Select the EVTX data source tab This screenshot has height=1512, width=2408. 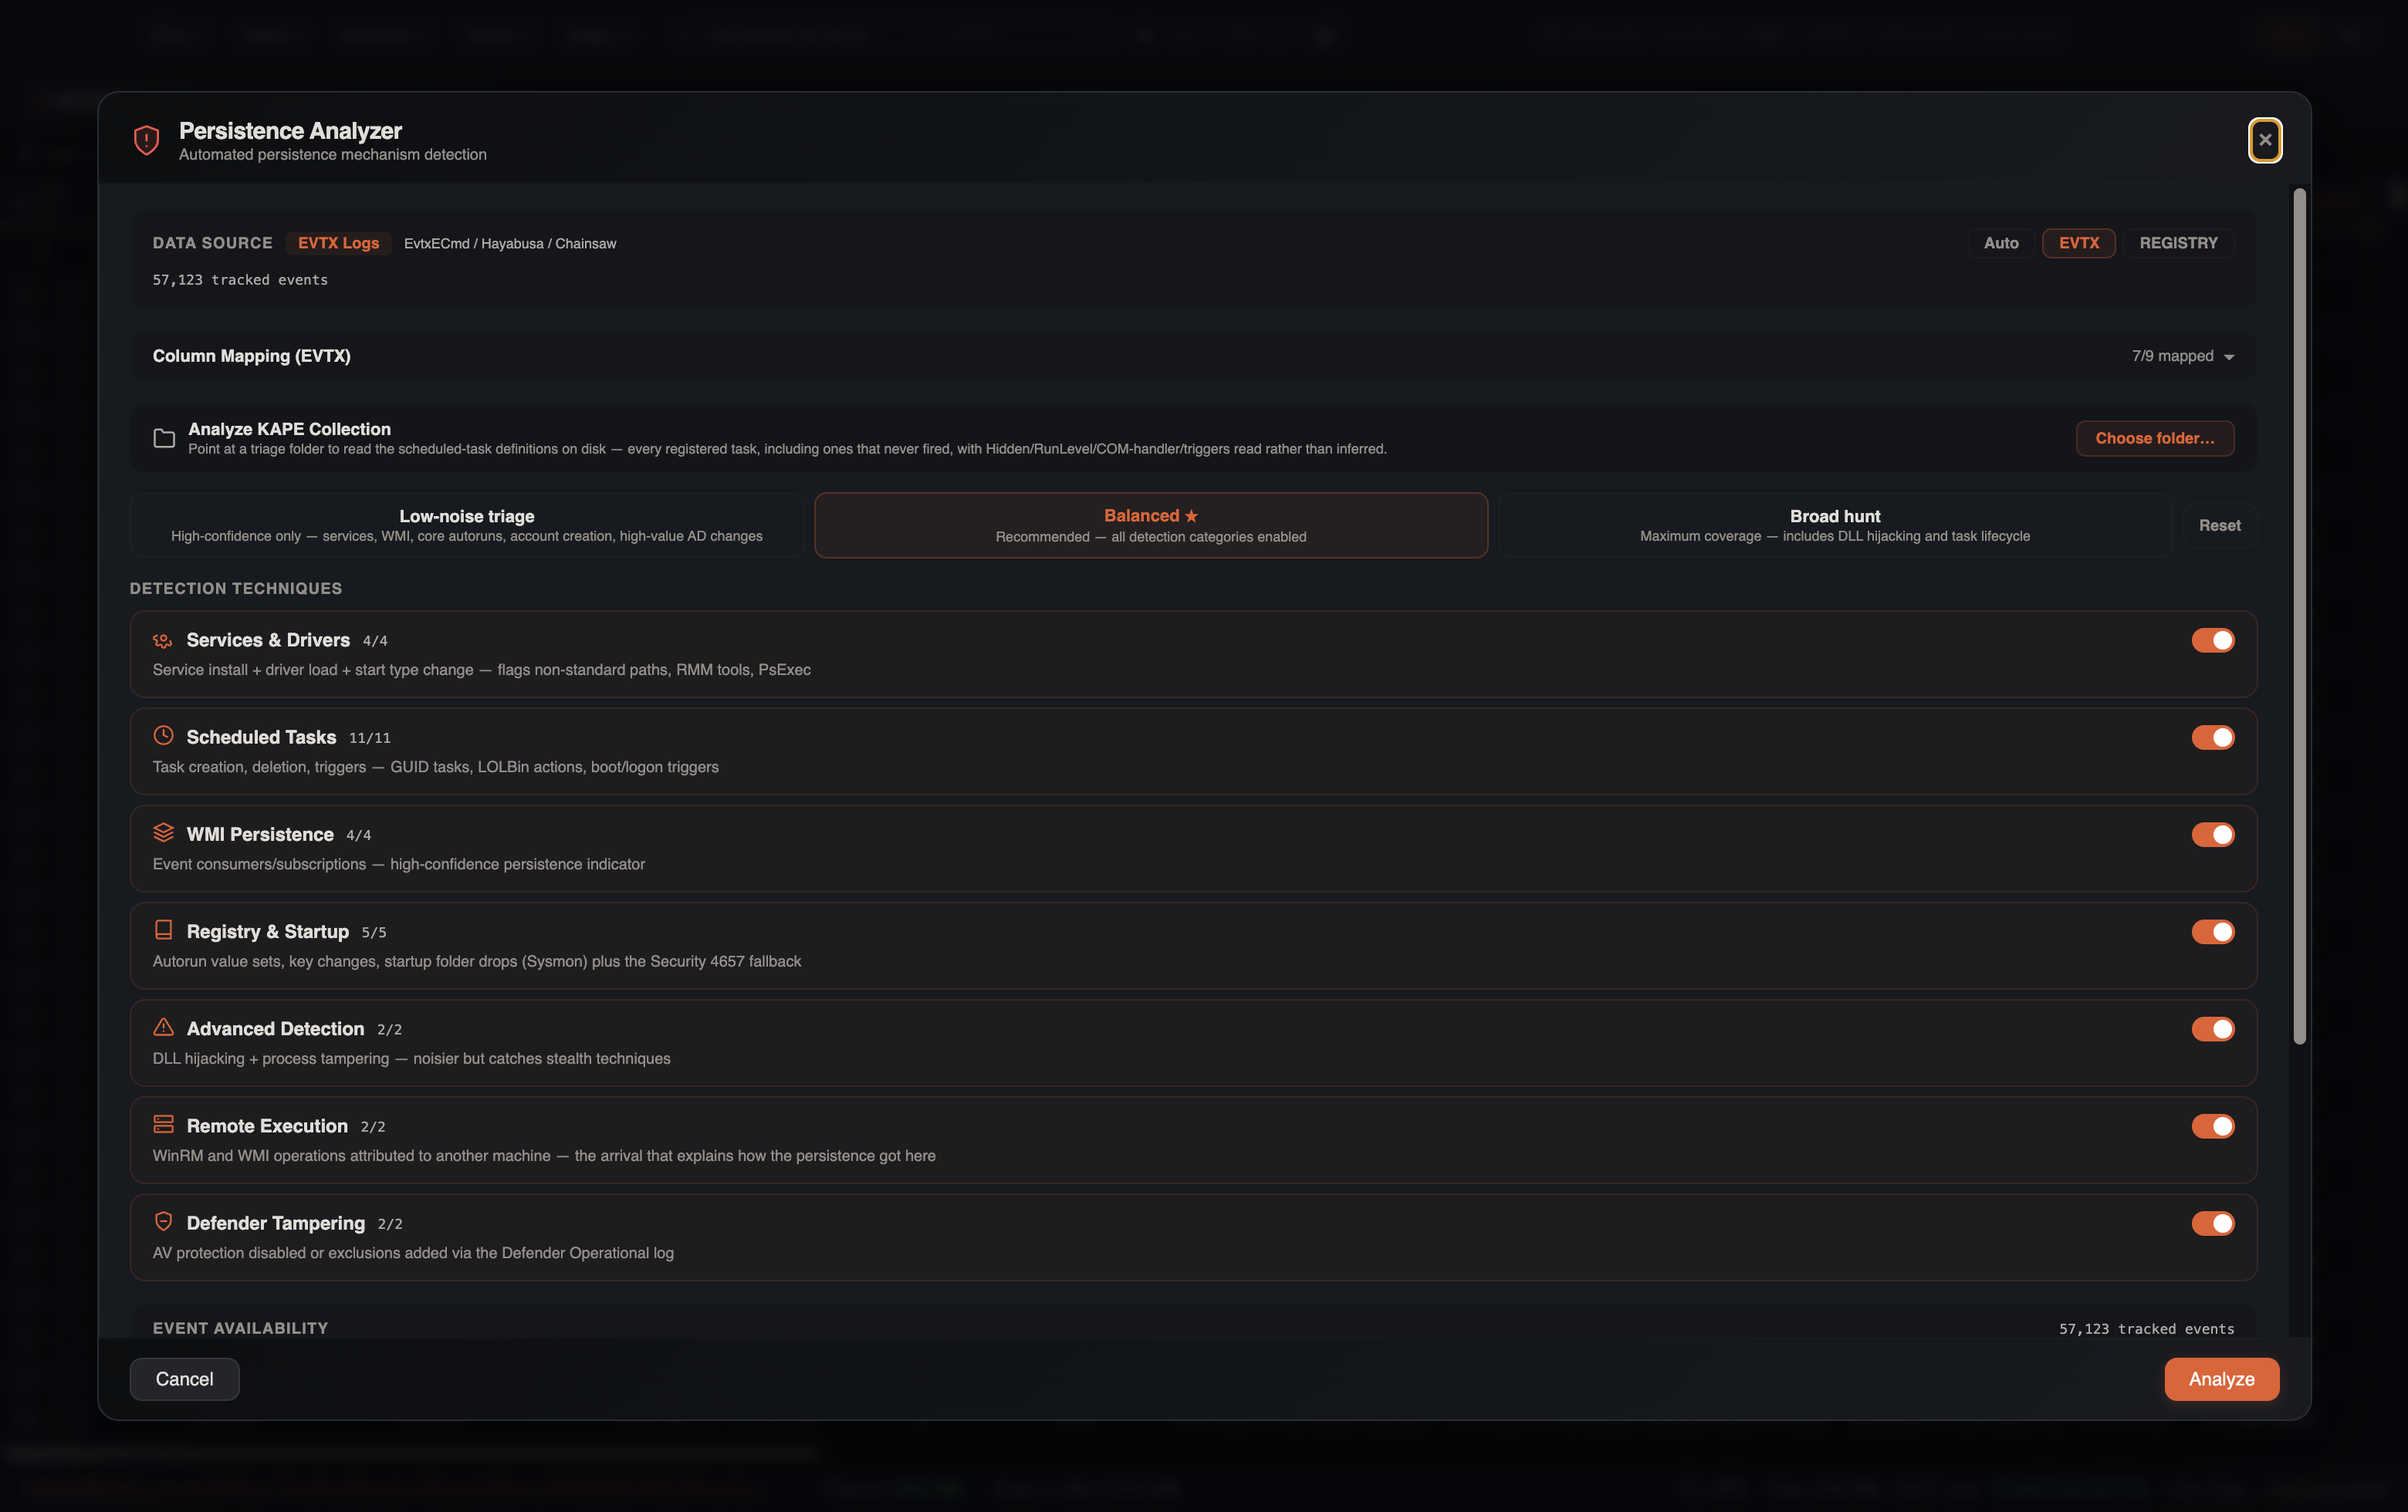2079,243
